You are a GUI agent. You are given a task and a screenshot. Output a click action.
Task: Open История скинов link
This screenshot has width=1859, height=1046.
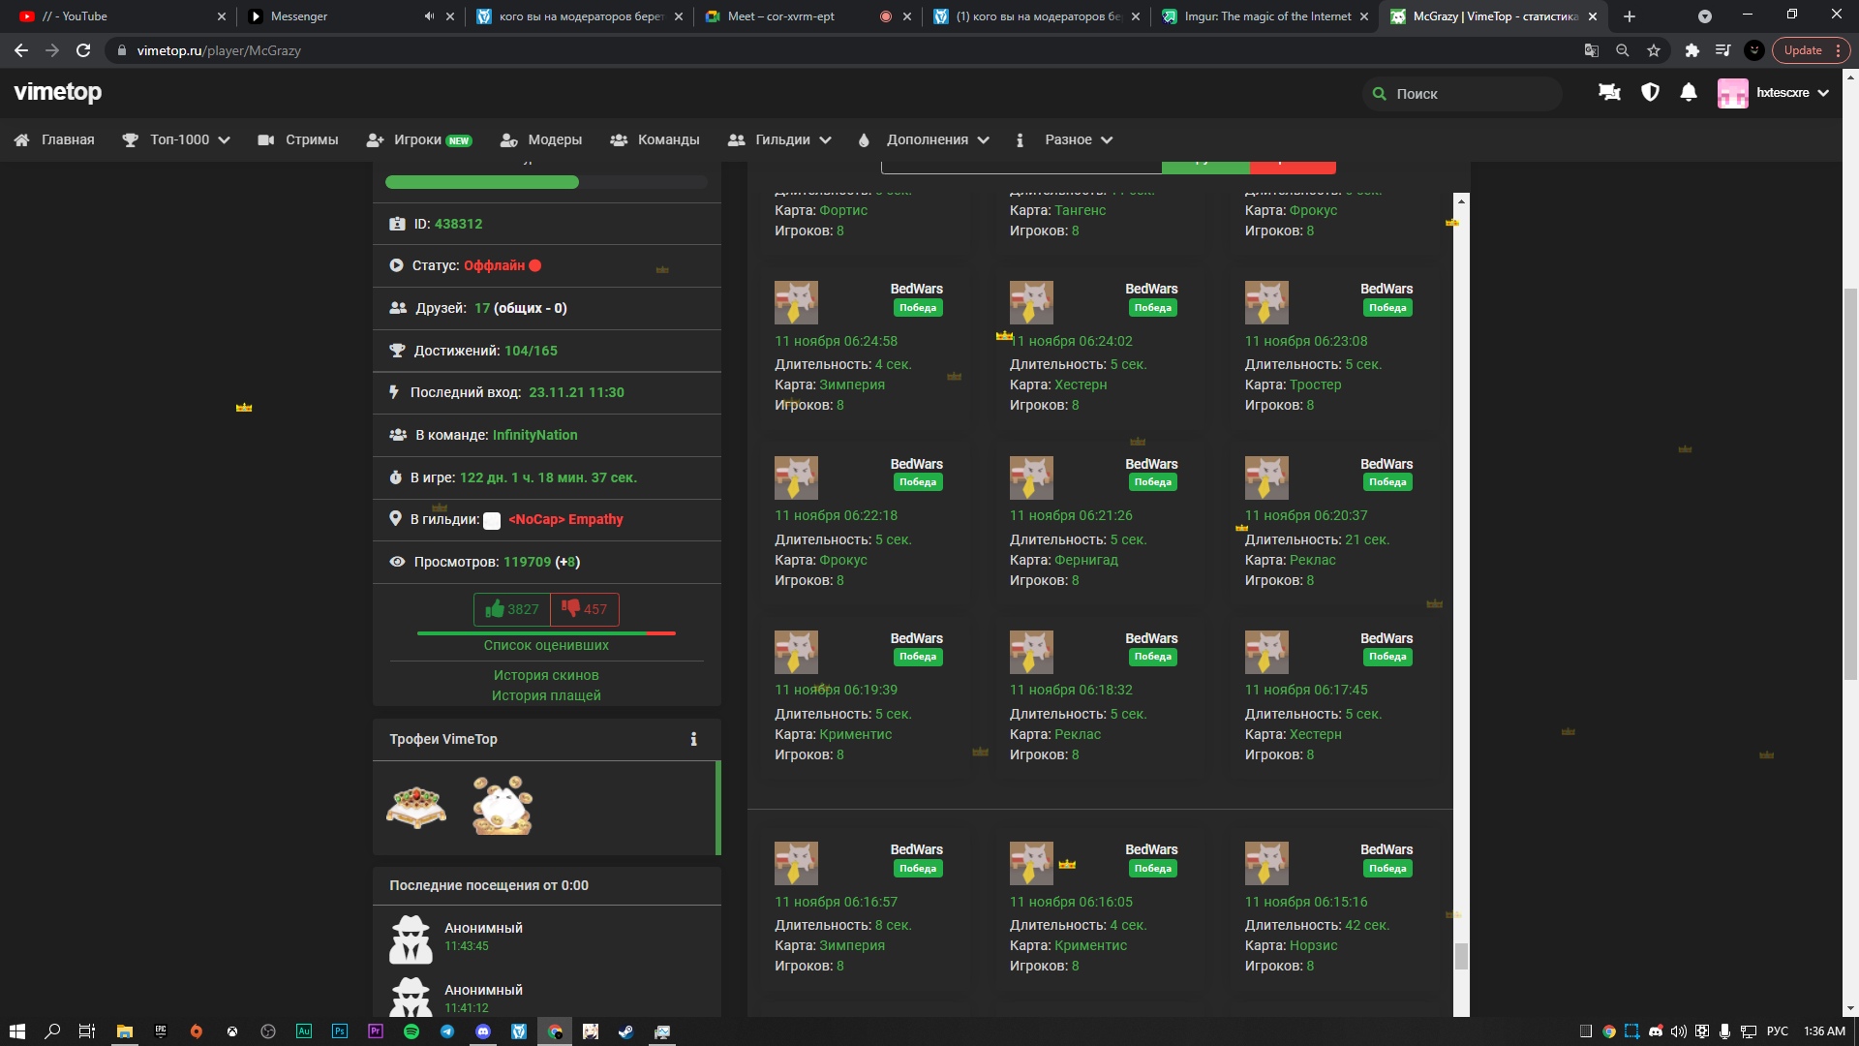[546, 675]
